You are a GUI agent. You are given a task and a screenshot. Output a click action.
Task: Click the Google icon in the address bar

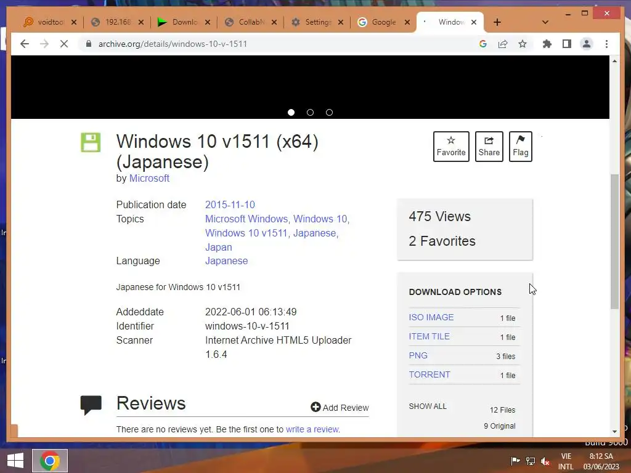point(483,44)
